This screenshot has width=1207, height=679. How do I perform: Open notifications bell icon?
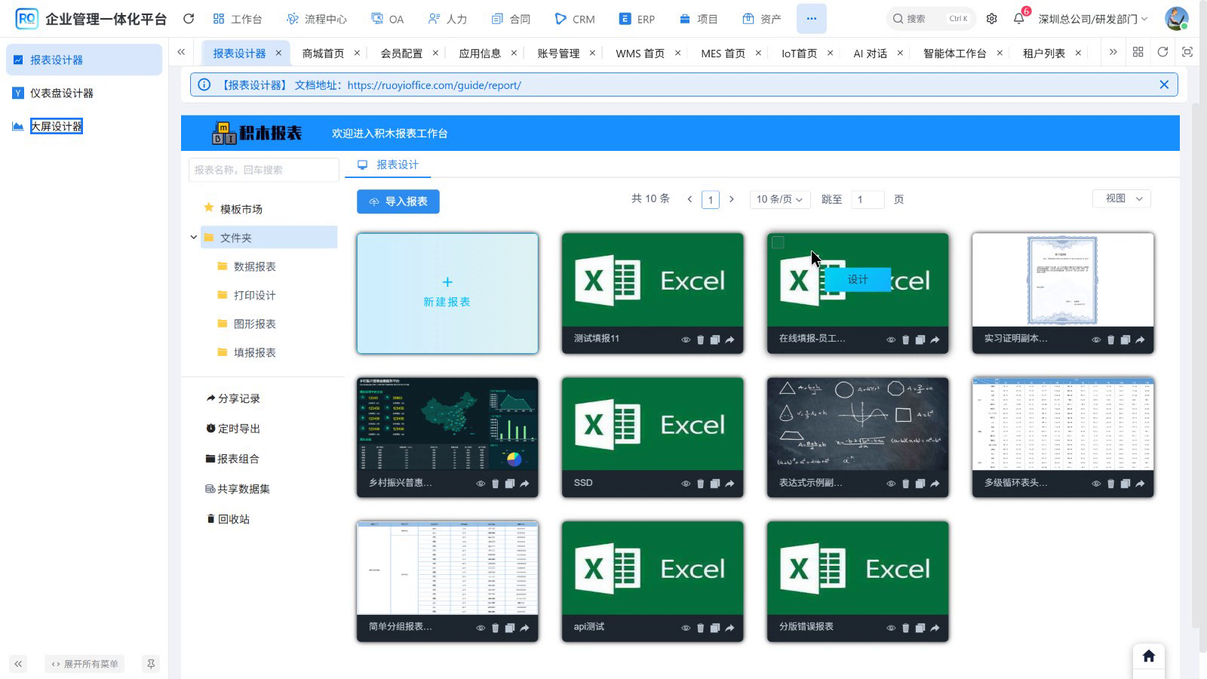[x=1019, y=18]
